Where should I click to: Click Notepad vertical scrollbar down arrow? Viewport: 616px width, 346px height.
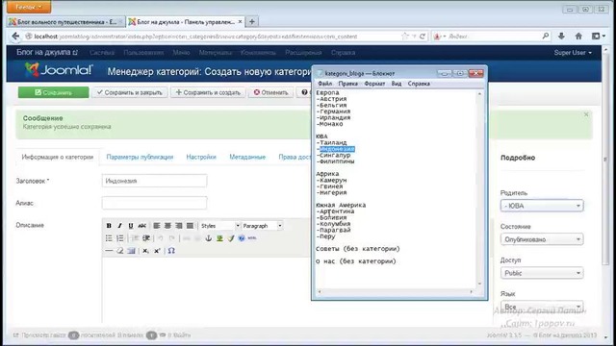coord(479,284)
